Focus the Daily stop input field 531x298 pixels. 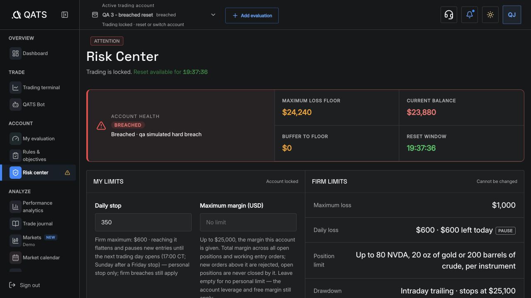point(143,222)
